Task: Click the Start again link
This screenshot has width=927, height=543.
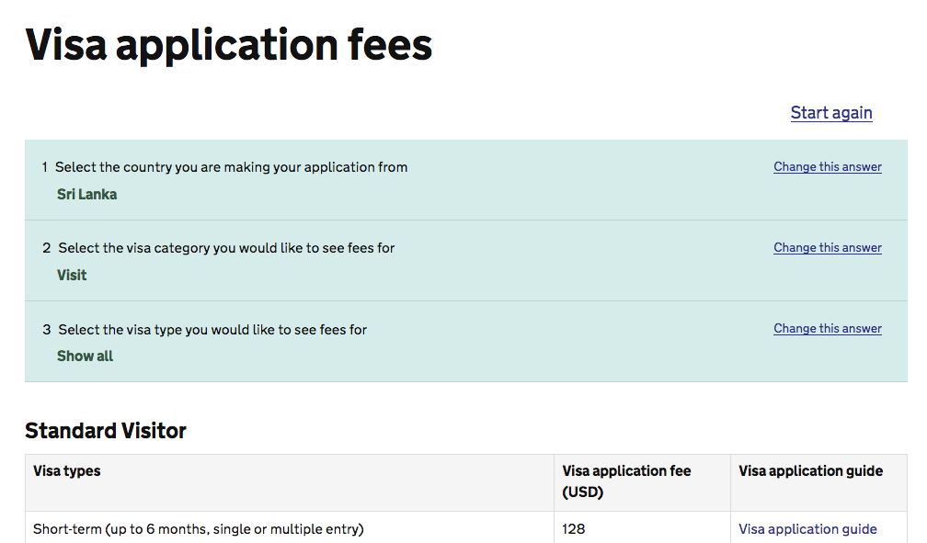Action: [830, 112]
